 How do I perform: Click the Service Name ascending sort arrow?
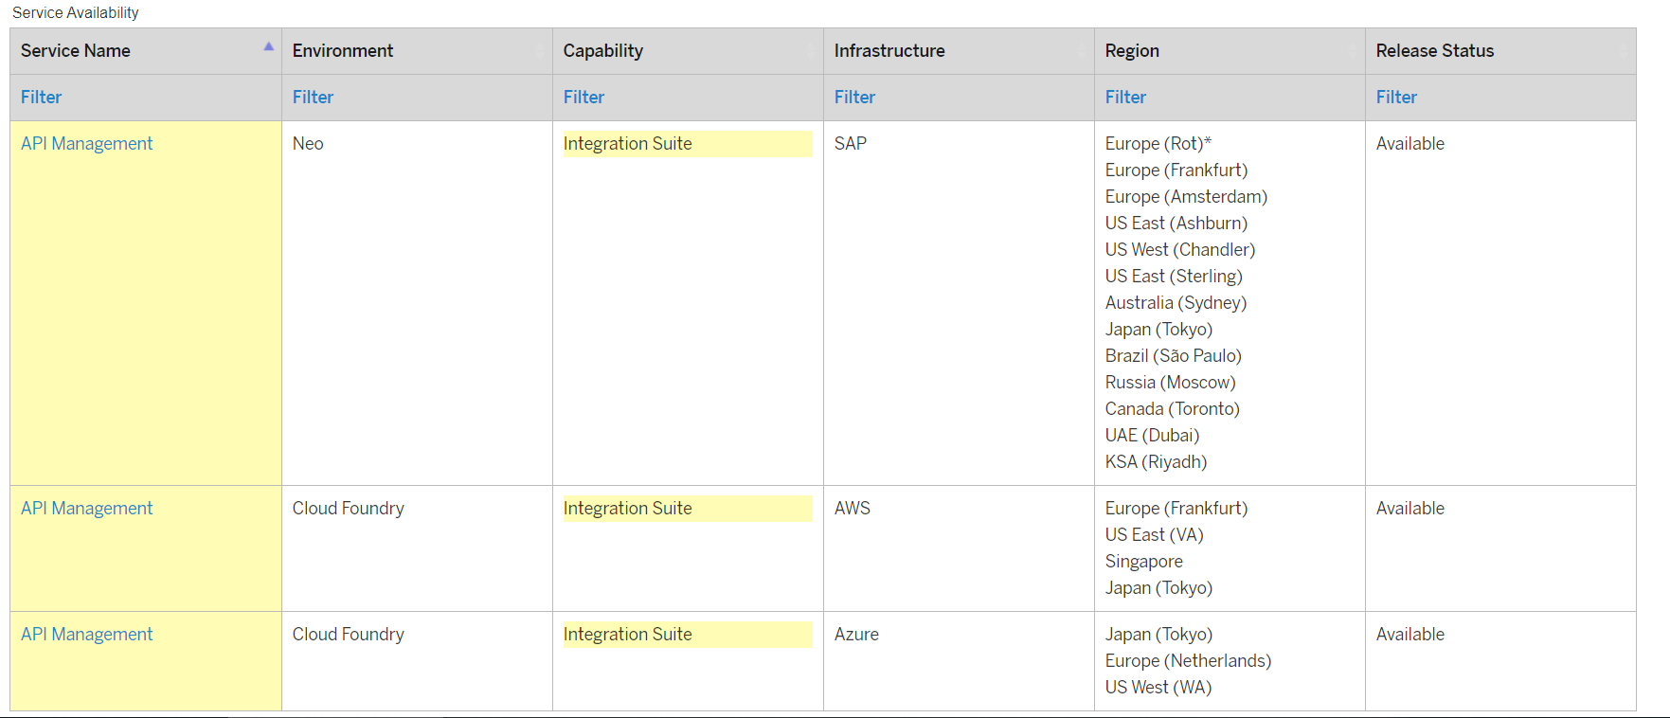click(x=269, y=45)
